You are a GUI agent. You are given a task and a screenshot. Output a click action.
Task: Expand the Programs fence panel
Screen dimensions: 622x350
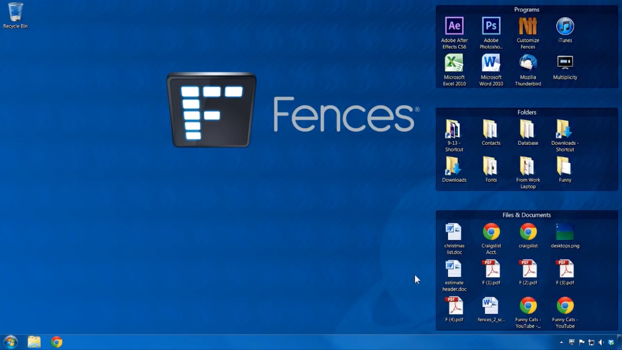[527, 9]
